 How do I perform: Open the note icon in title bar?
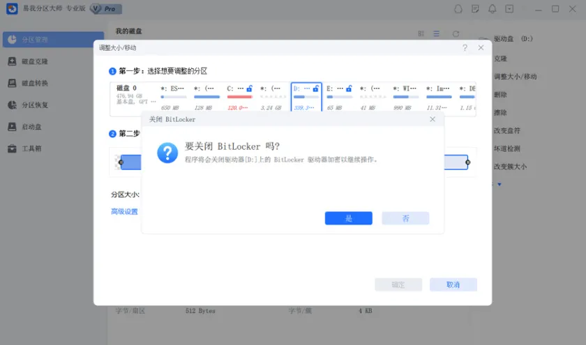475,8
